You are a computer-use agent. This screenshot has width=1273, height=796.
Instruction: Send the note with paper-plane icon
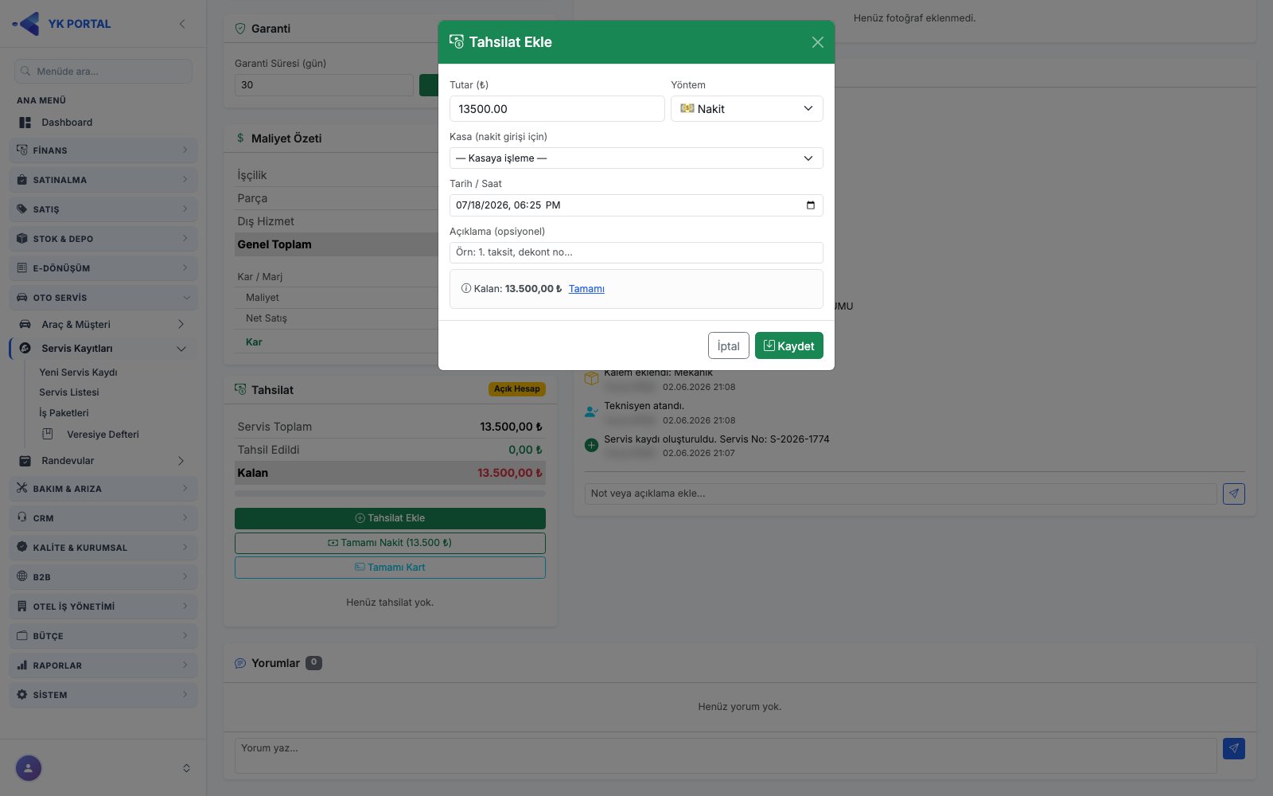pyautogui.click(x=1234, y=494)
